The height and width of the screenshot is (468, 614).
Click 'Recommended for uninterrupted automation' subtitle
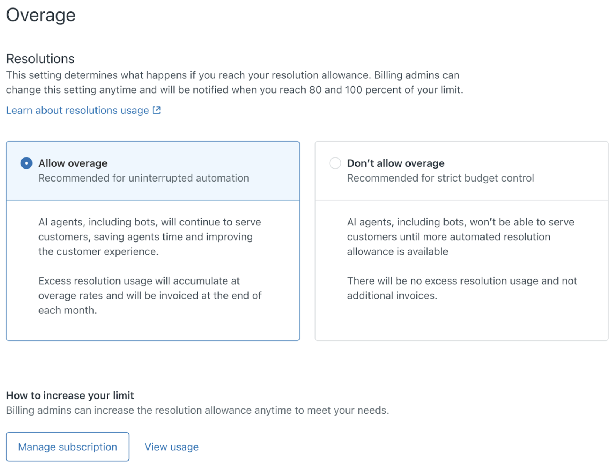point(144,178)
